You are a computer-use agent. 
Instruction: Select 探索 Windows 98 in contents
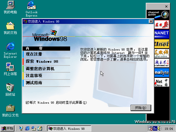46,62
